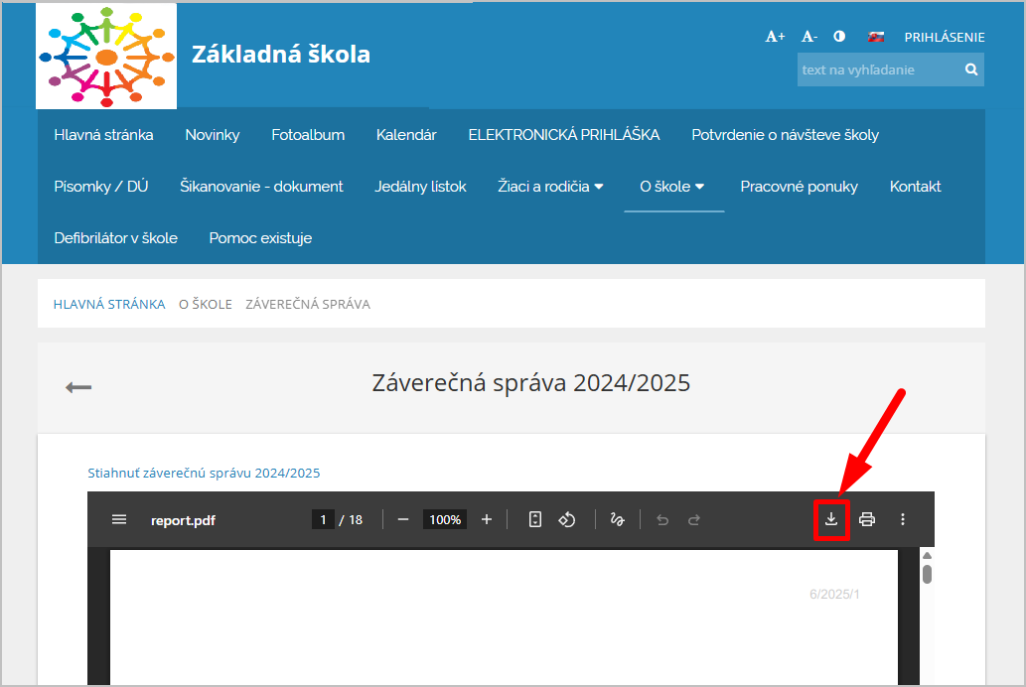The height and width of the screenshot is (687, 1026).
Task: Click the search magnifier icon
Action: click(971, 69)
